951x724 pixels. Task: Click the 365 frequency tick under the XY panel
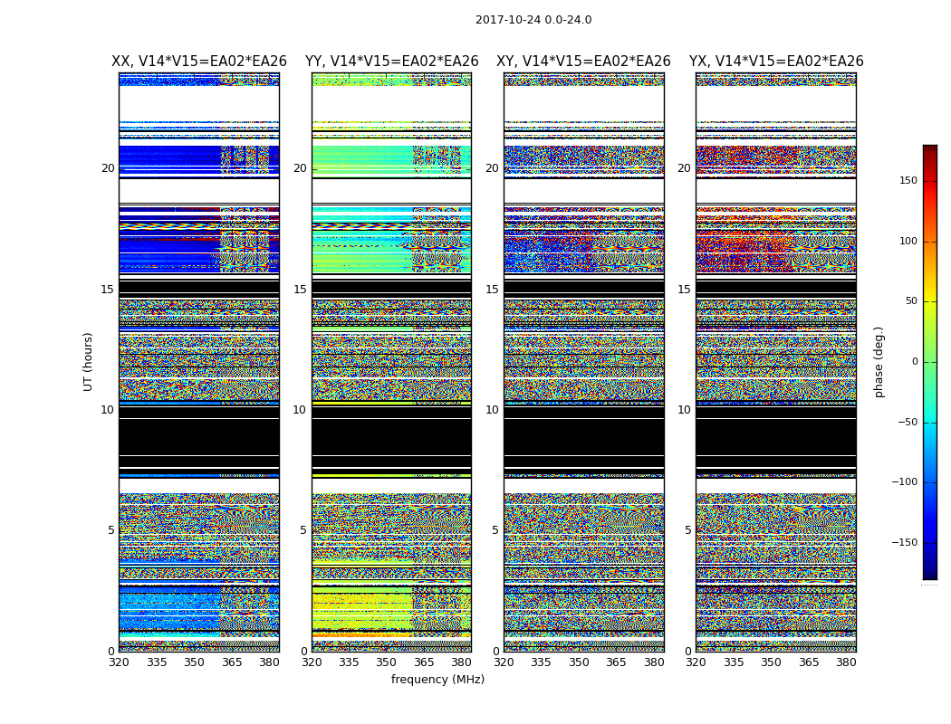(616, 662)
